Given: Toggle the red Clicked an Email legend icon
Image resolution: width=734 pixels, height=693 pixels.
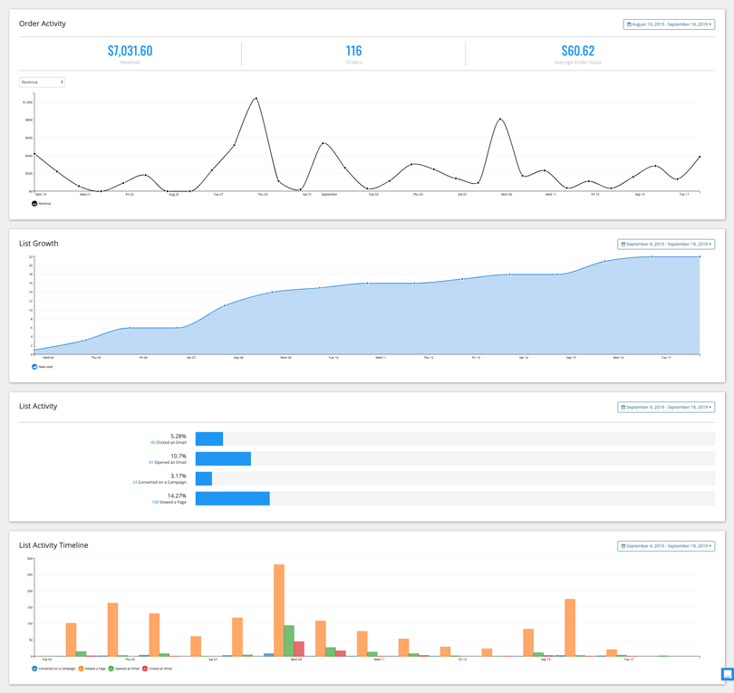Looking at the screenshot, I should point(145,669).
